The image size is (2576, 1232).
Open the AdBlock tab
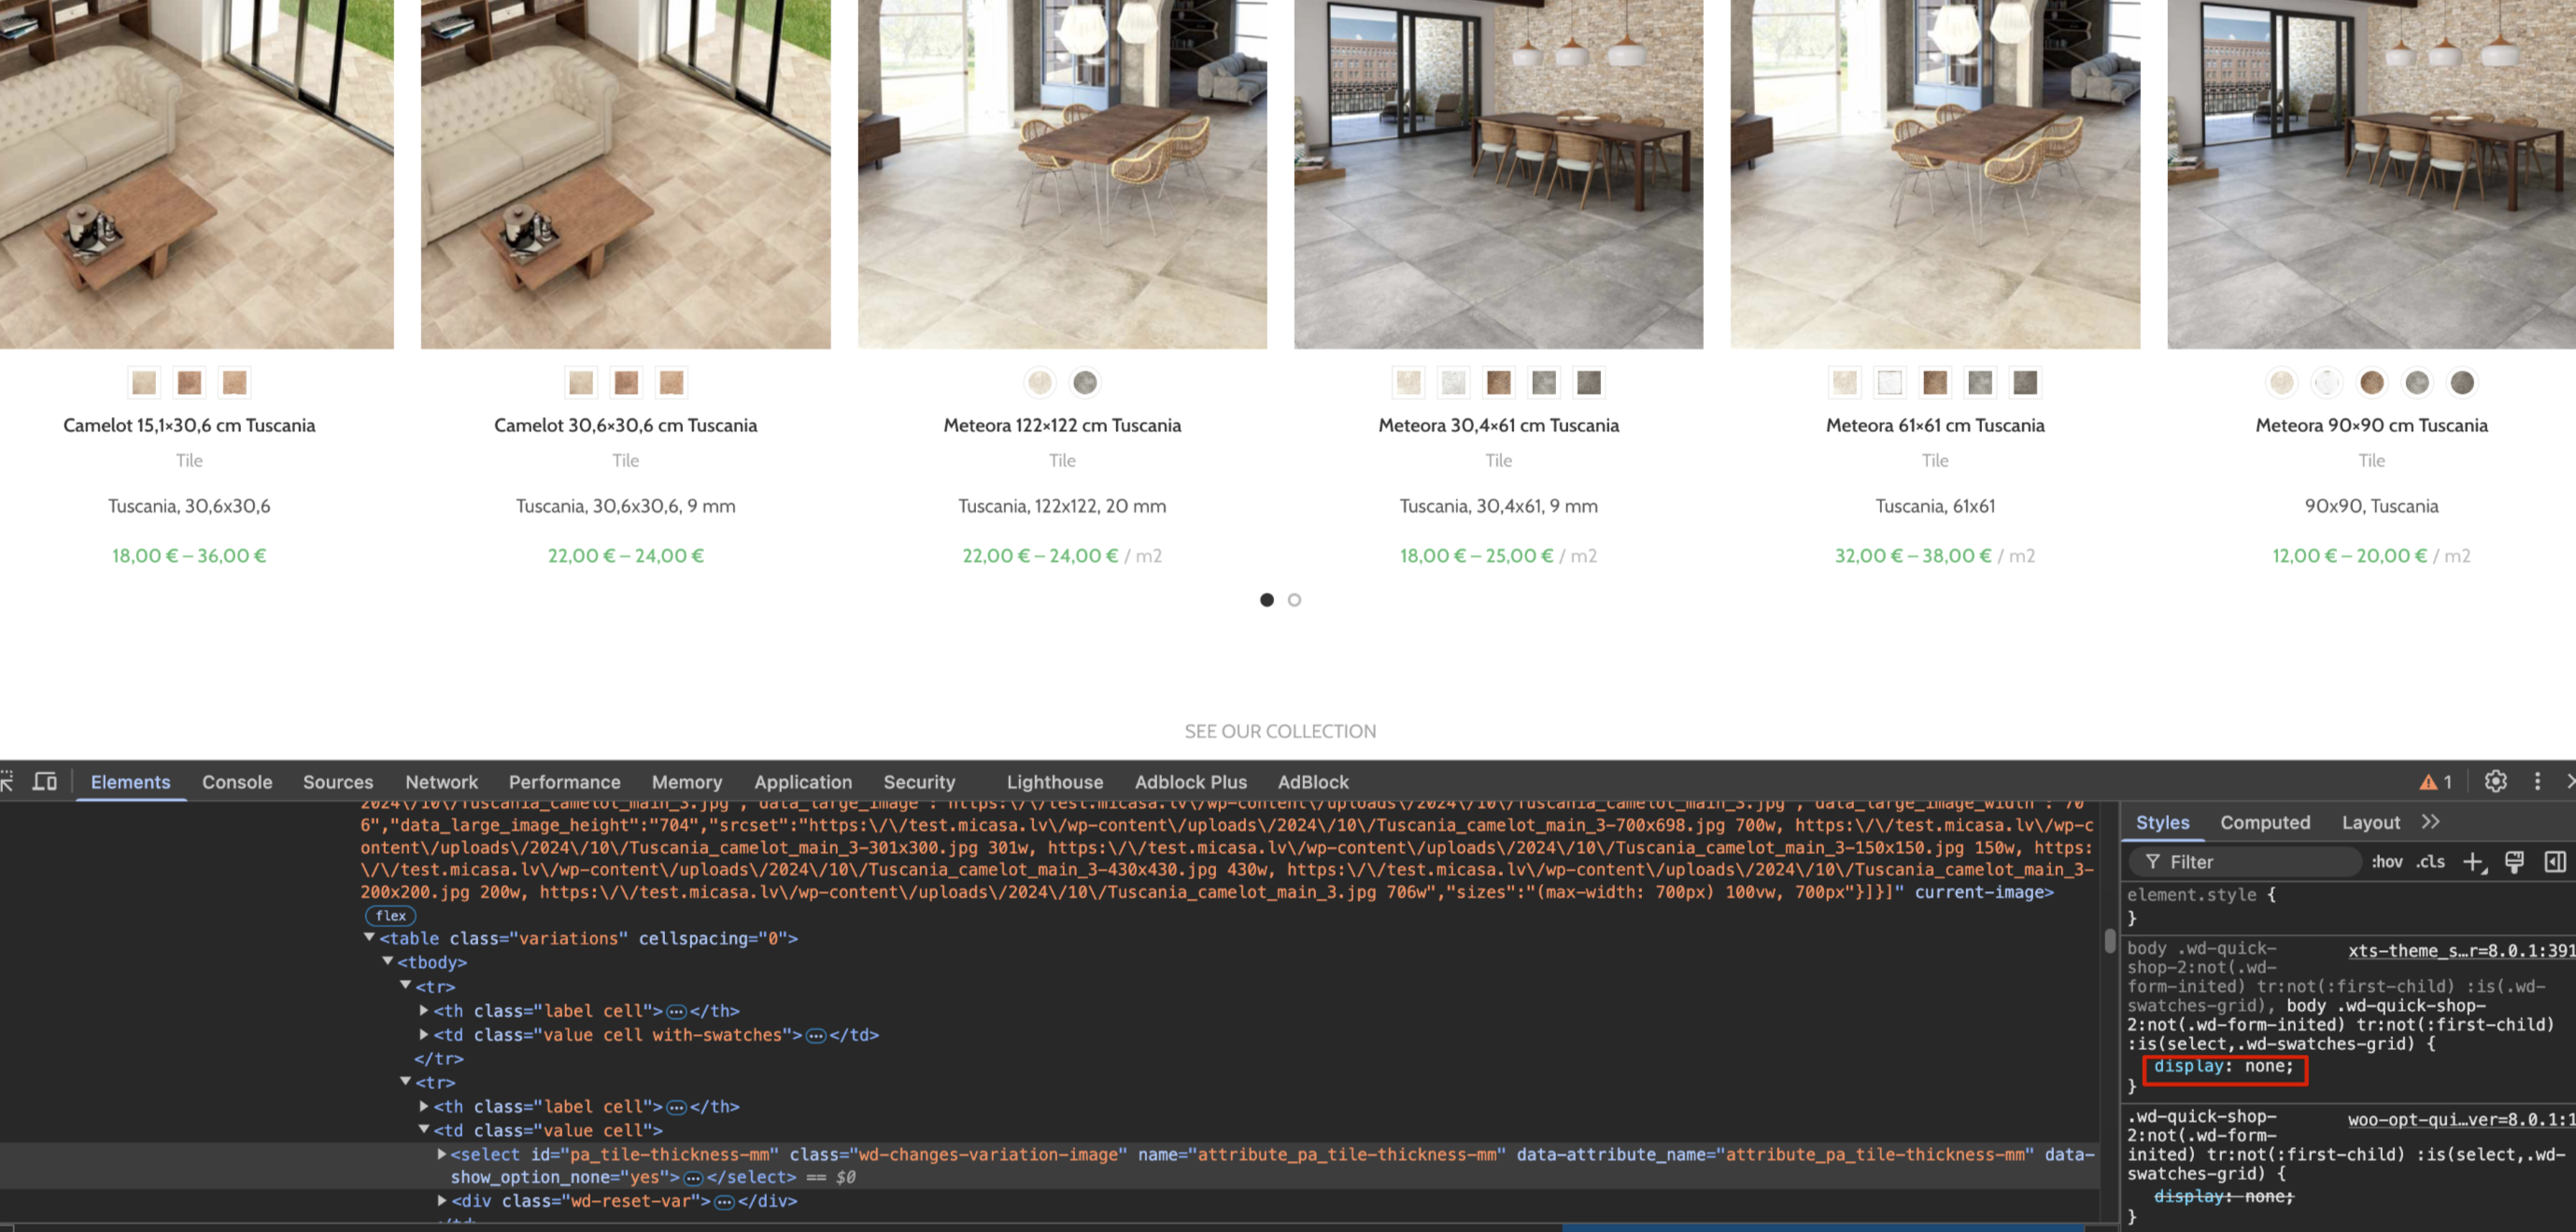(x=1312, y=781)
